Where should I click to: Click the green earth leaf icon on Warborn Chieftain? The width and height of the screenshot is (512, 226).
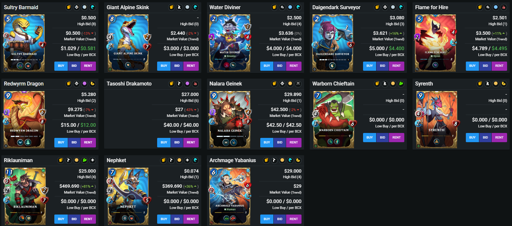click(x=401, y=84)
